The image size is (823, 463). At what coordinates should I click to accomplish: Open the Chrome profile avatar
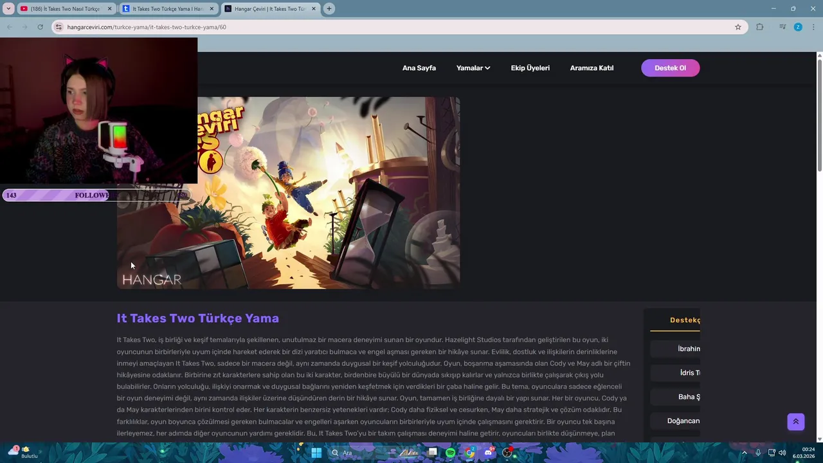click(798, 27)
